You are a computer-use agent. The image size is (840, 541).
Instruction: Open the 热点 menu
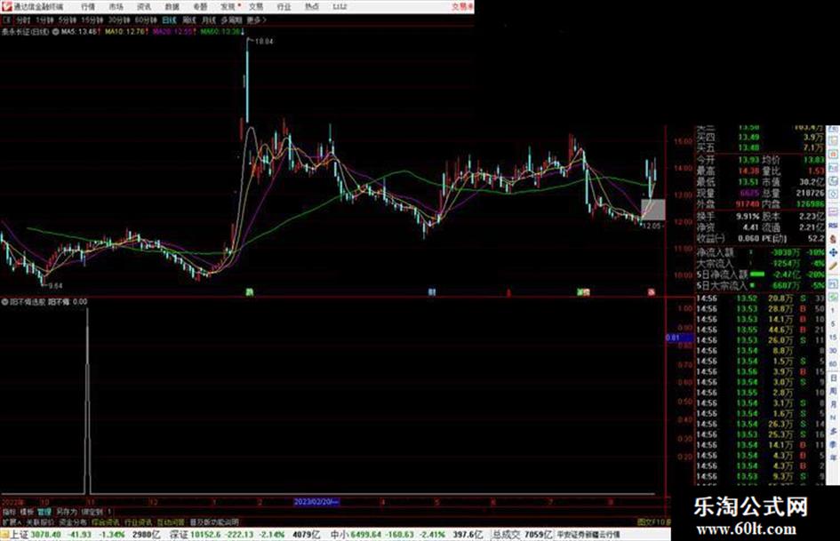[312, 7]
